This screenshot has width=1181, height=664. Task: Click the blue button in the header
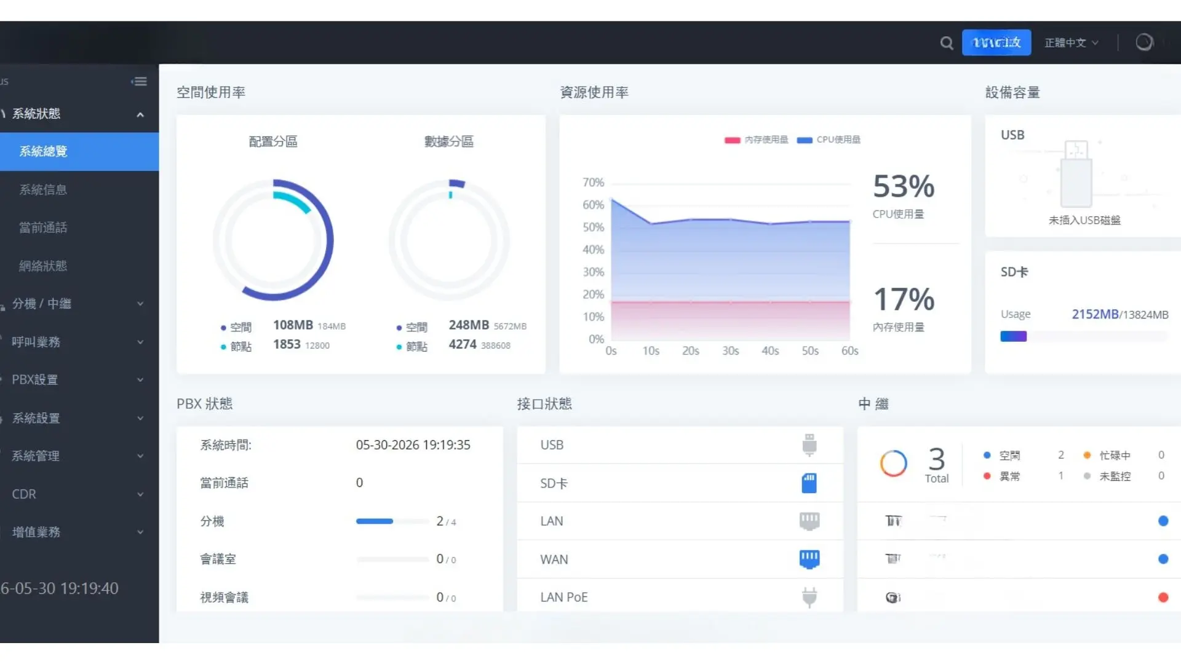(x=996, y=43)
